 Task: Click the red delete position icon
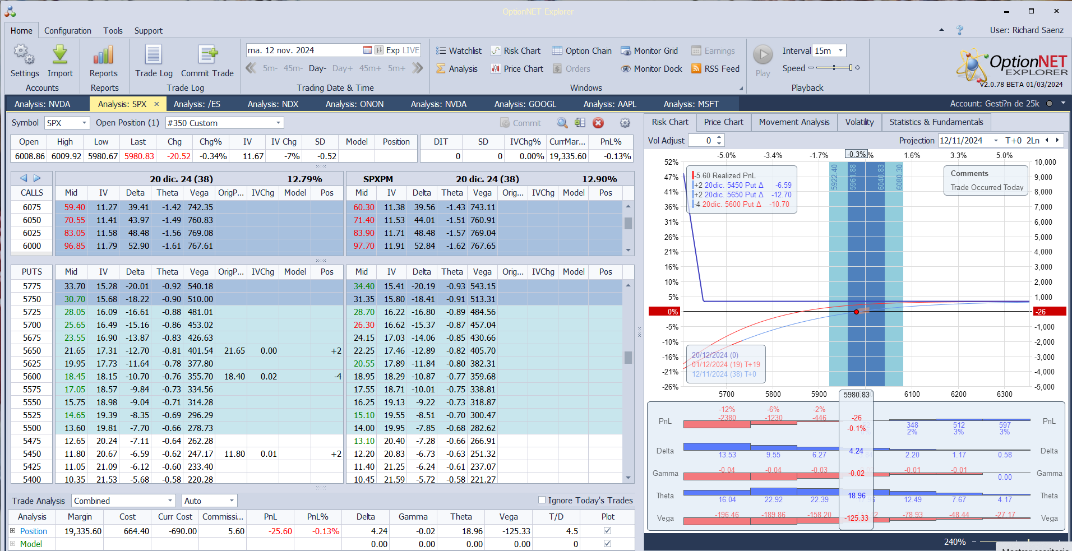[598, 123]
